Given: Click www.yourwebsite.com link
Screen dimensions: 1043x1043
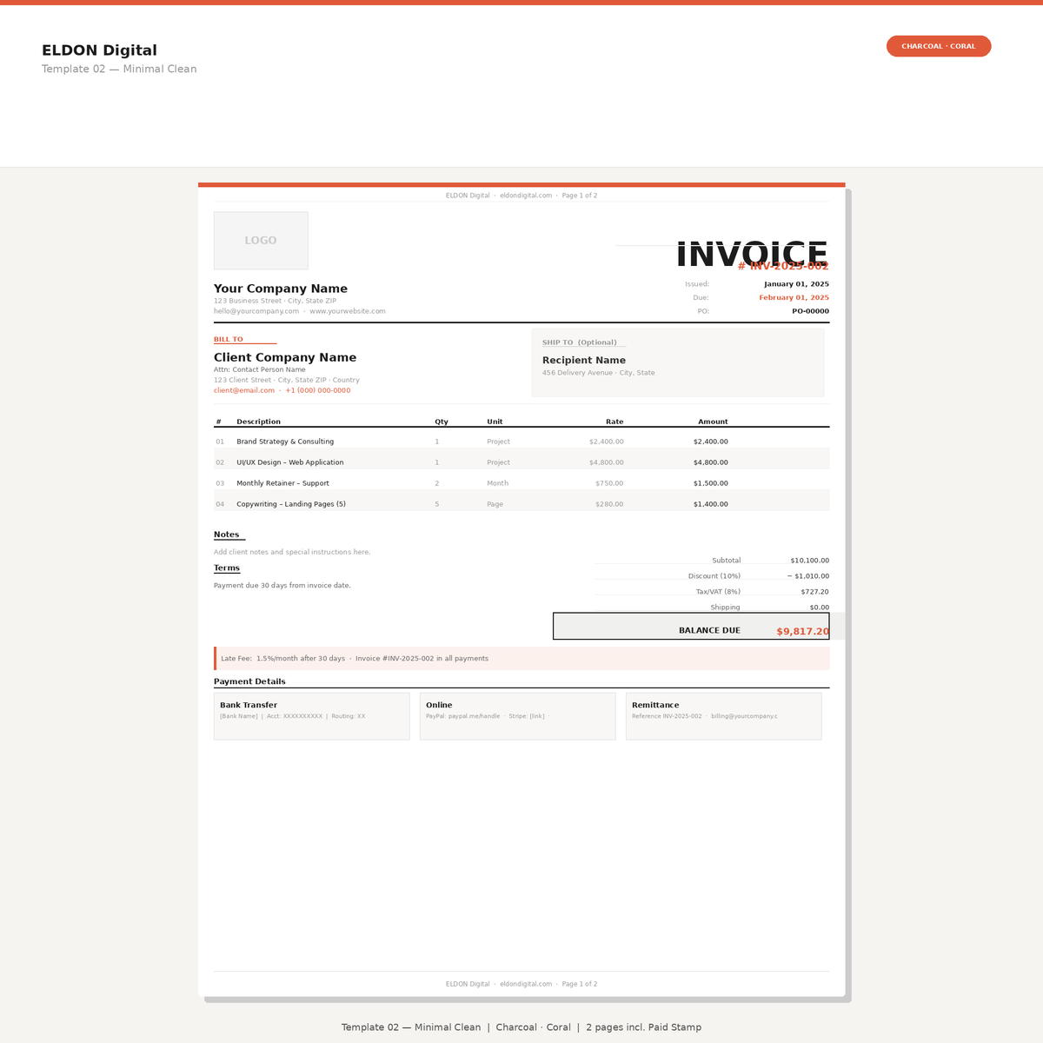Looking at the screenshot, I should coord(348,311).
